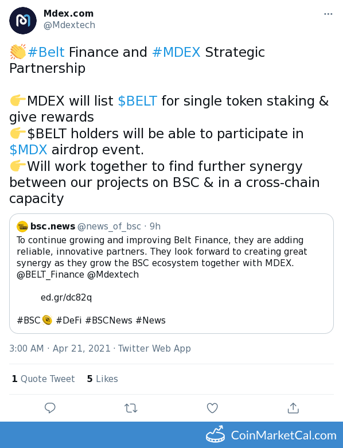Open the Mdex.com profile avatar
The width and height of the screenshot is (343, 448).
click(x=23, y=21)
